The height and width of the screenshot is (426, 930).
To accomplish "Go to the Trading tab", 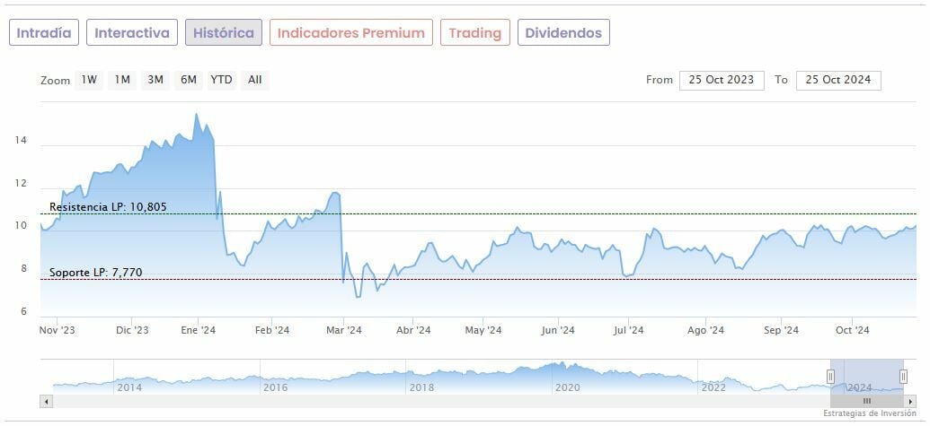I will point(474,33).
